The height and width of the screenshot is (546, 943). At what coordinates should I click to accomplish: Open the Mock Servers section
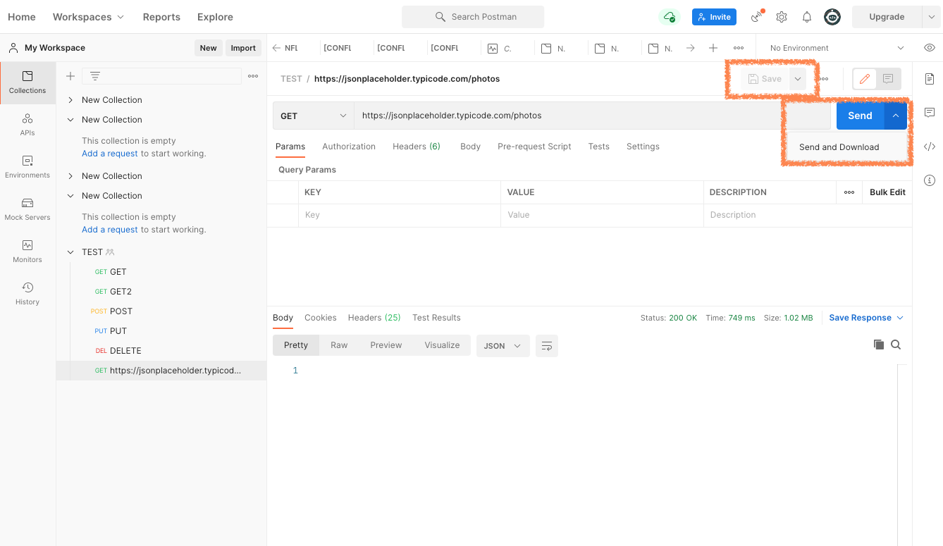click(x=27, y=209)
